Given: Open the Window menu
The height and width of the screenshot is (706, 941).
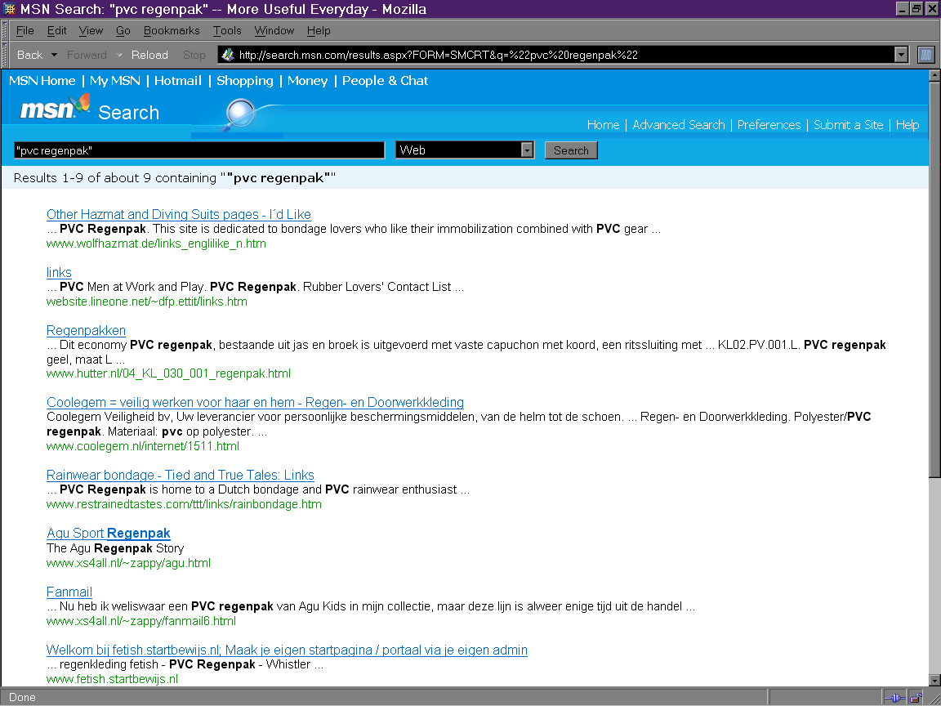Looking at the screenshot, I should (x=274, y=30).
